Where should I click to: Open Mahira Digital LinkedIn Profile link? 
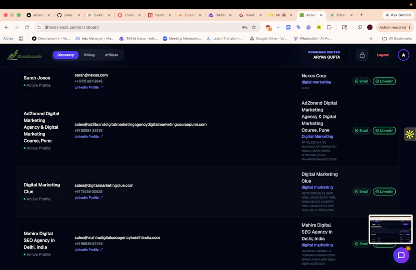pyautogui.click(x=88, y=250)
